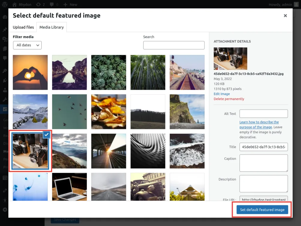Close the Select default featured image dialog
301x226 pixels.
click(285, 16)
